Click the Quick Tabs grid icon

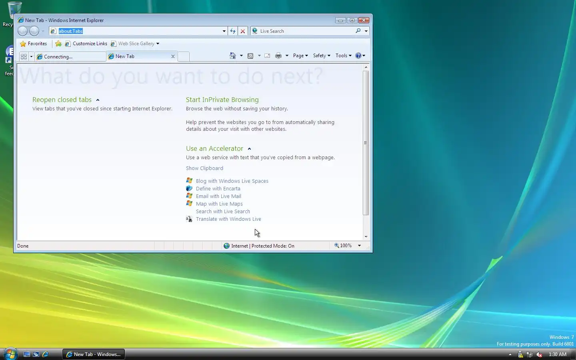coord(24,56)
